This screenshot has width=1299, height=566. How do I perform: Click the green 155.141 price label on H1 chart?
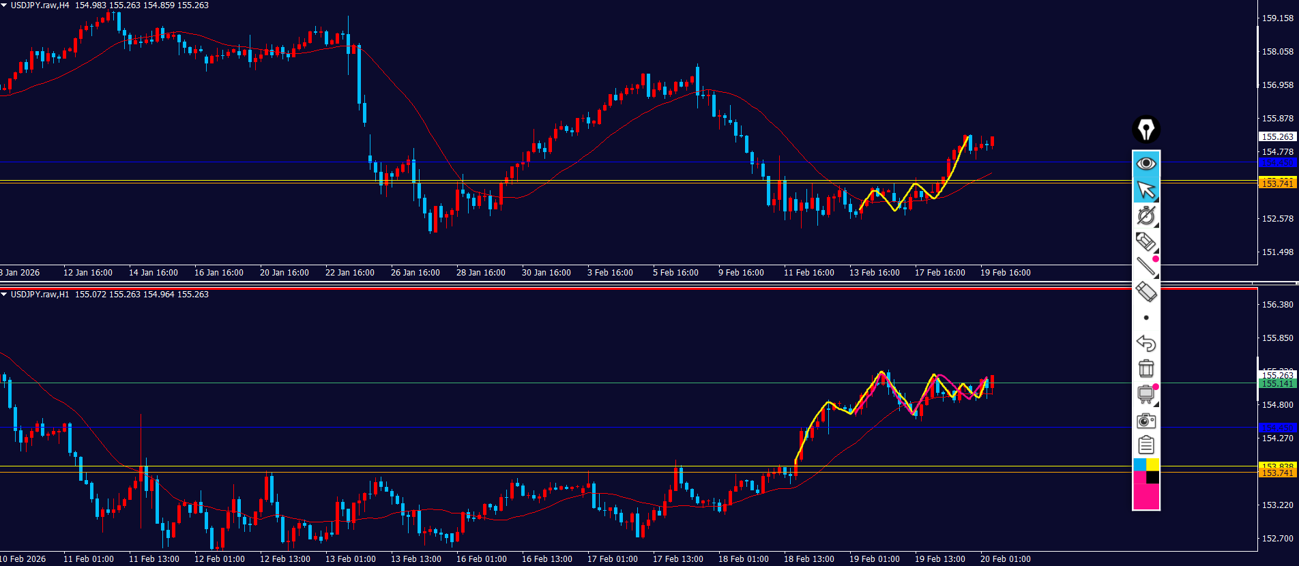1277,384
